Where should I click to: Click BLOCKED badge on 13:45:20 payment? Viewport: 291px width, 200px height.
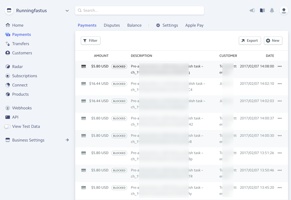click(119, 188)
